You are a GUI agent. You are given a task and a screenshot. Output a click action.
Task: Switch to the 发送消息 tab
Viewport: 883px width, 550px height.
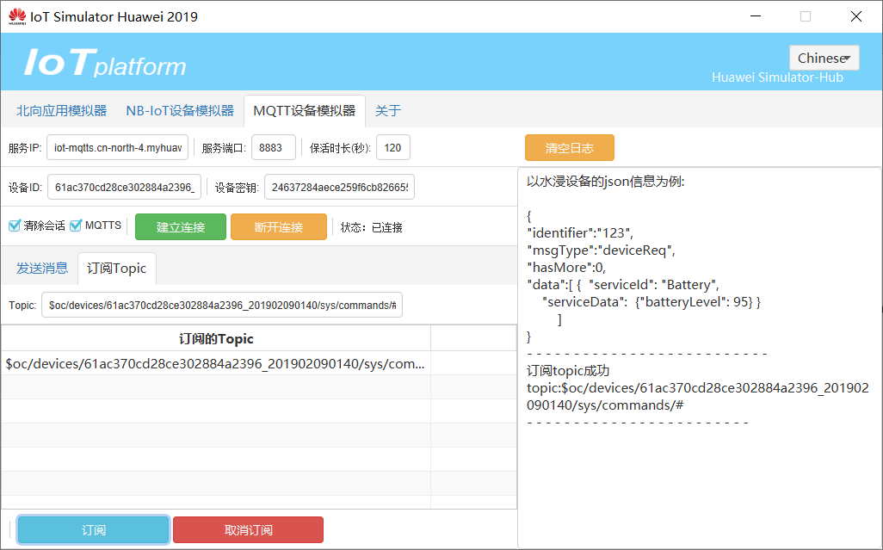pos(42,269)
